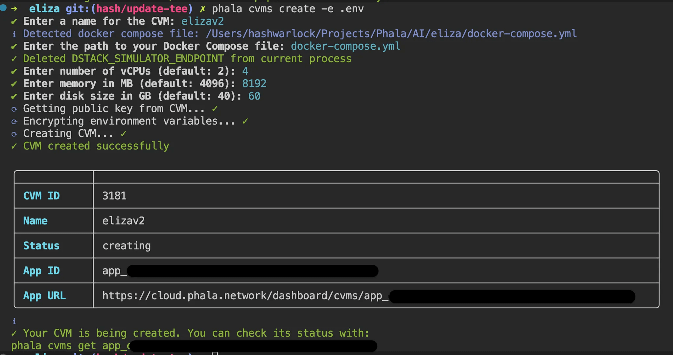Click the elizav2 name table cell
Screen dimensions: 673x355
pos(123,221)
